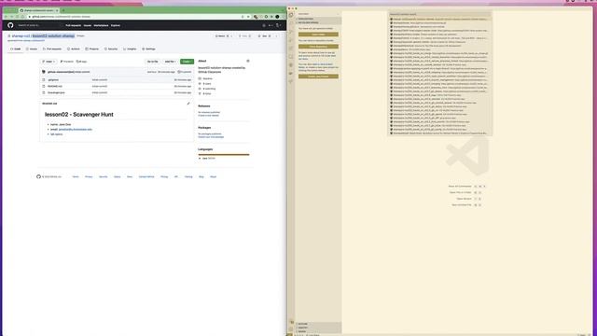Expand the Open Editors section
597x336 pixels.
coord(319,19)
